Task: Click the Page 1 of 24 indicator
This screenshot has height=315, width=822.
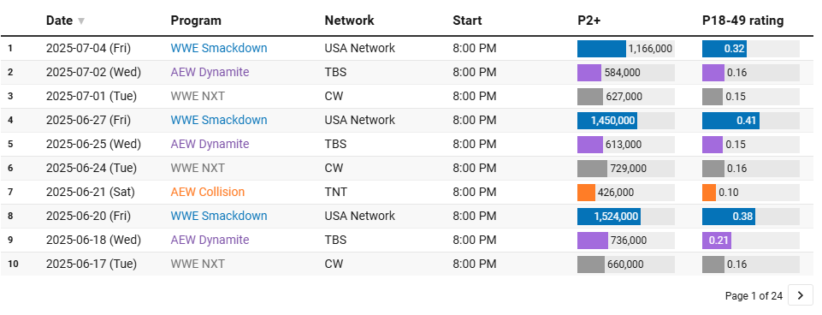Action: pyautogui.click(x=754, y=296)
